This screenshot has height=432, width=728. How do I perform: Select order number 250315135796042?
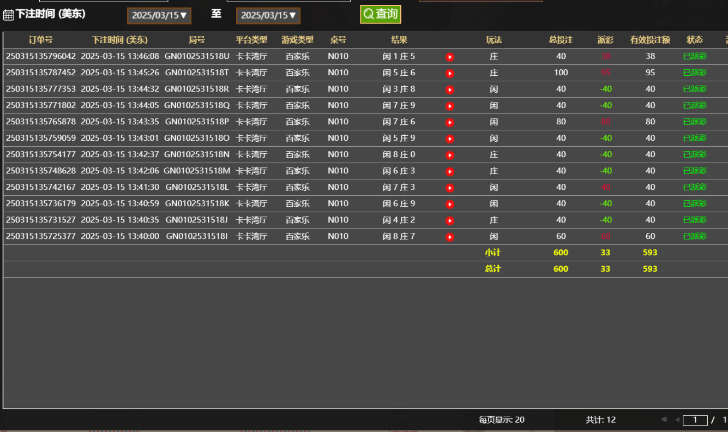click(x=41, y=56)
